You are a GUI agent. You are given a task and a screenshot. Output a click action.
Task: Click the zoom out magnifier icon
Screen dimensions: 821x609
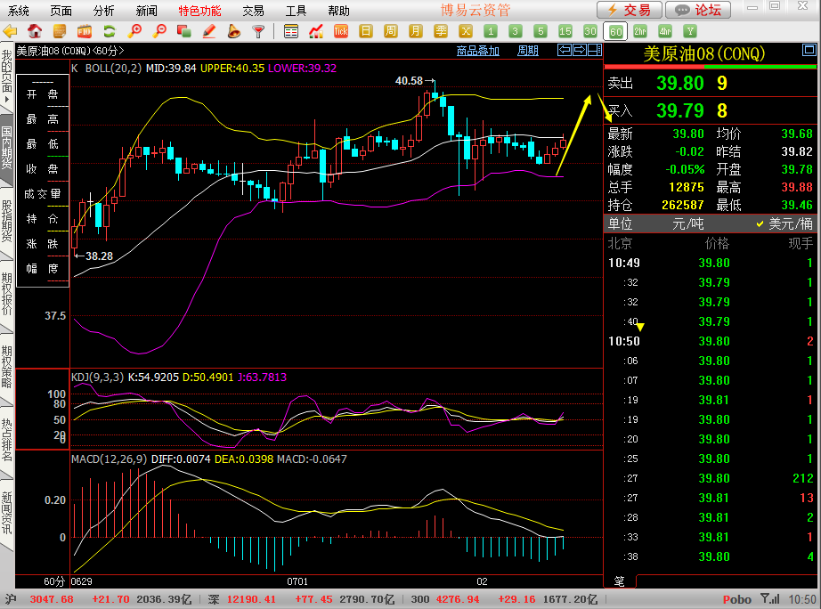point(160,31)
